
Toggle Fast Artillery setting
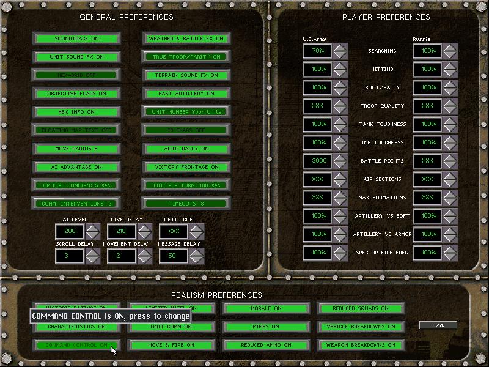pos(186,94)
